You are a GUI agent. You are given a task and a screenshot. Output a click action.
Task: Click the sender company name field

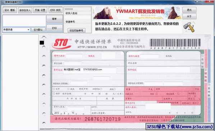coord(73,63)
